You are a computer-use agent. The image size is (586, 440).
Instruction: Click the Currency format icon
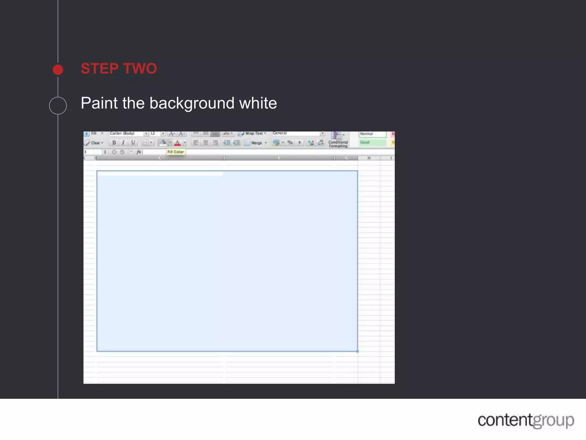click(276, 143)
